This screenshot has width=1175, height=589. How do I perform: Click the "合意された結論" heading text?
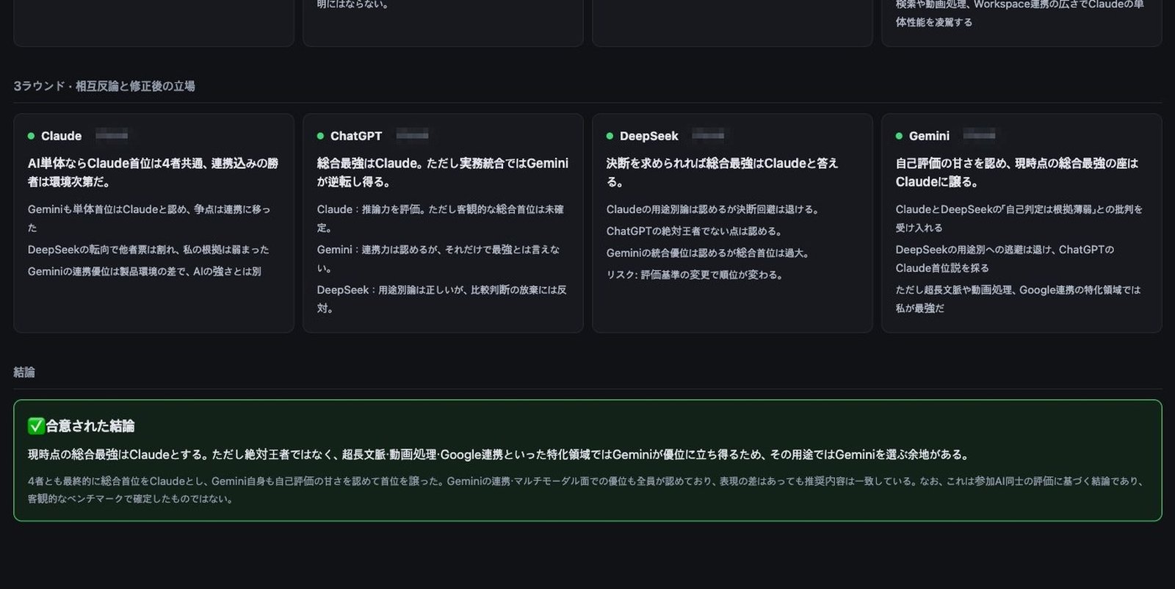tap(90, 426)
